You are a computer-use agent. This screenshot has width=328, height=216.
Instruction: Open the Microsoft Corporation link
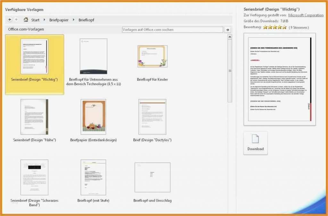point(306,15)
